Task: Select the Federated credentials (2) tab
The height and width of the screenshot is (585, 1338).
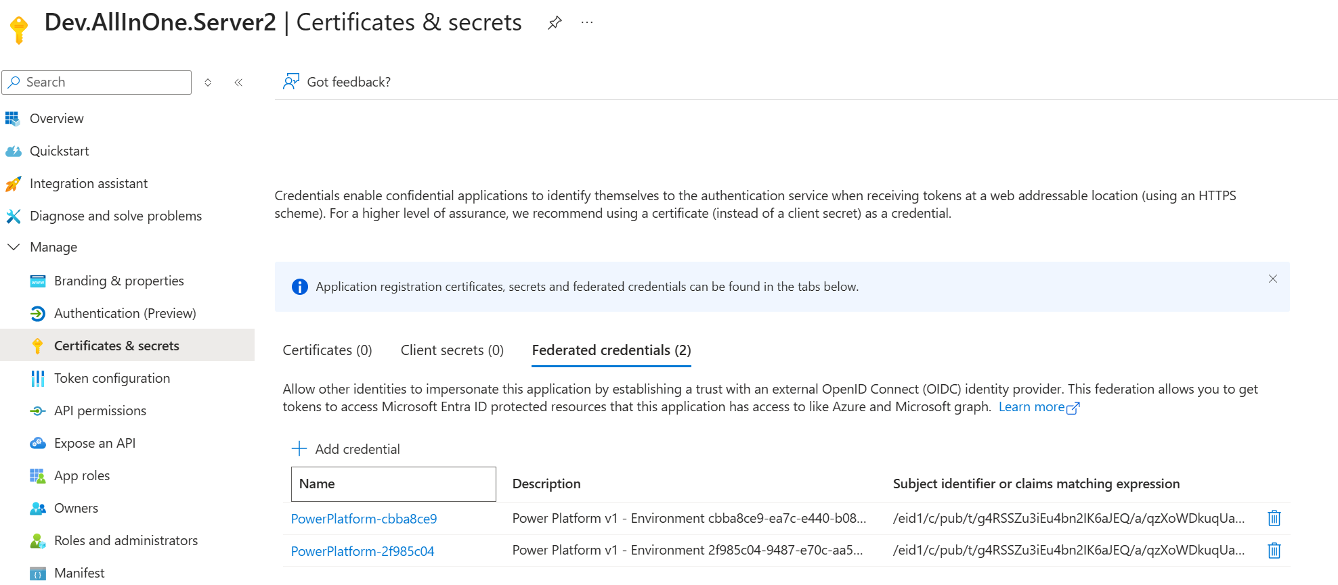Action: [x=611, y=350]
